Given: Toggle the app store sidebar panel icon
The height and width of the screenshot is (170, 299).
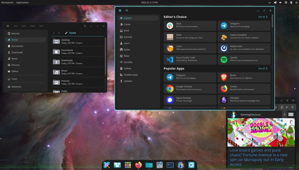Looking at the screenshot, I should point(120,11).
